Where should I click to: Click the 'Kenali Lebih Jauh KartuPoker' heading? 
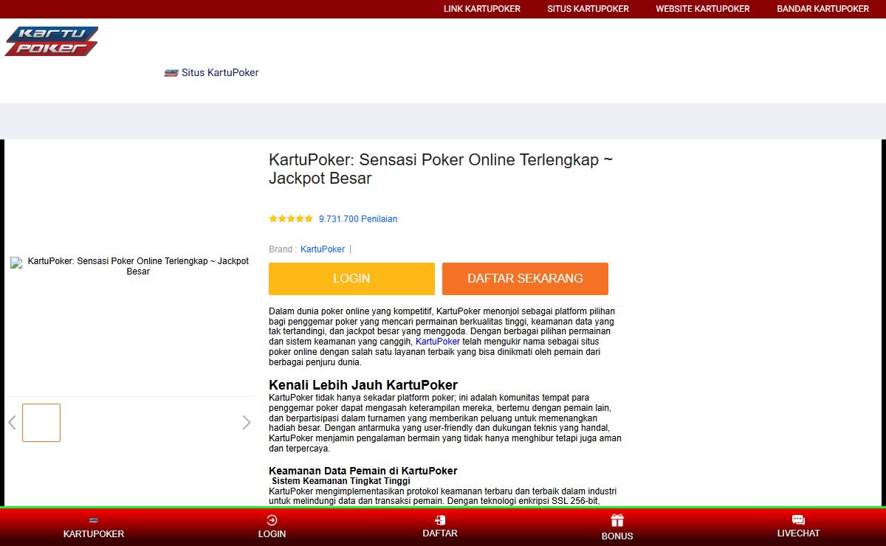pos(363,385)
